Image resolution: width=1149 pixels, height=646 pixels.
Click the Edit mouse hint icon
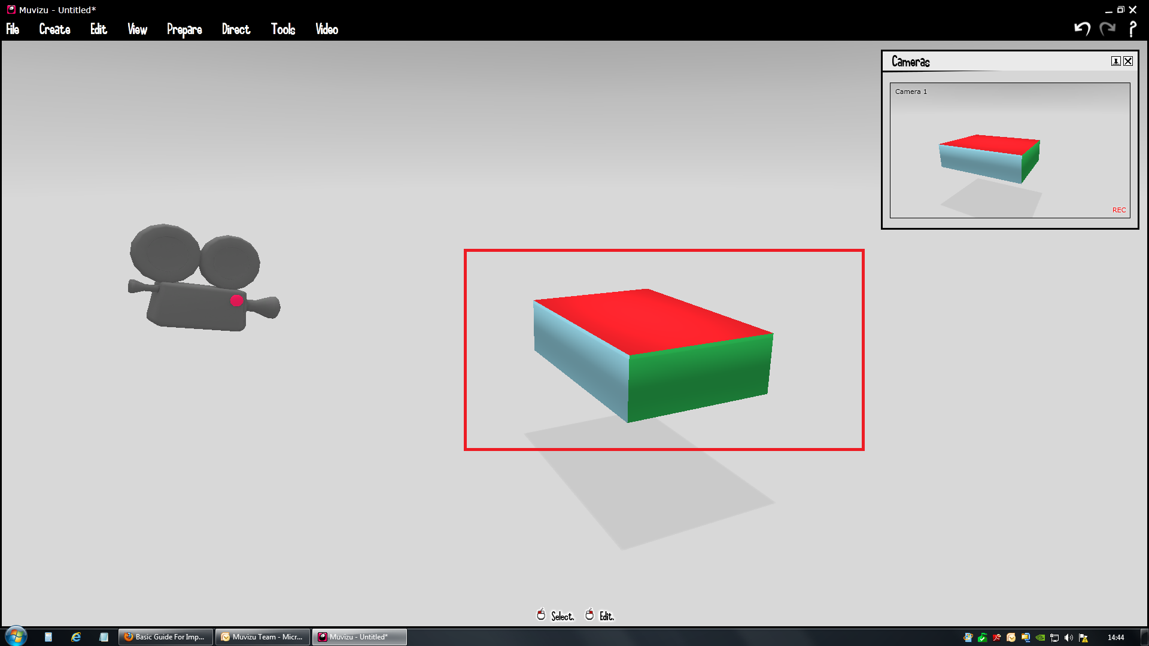click(x=589, y=615)
